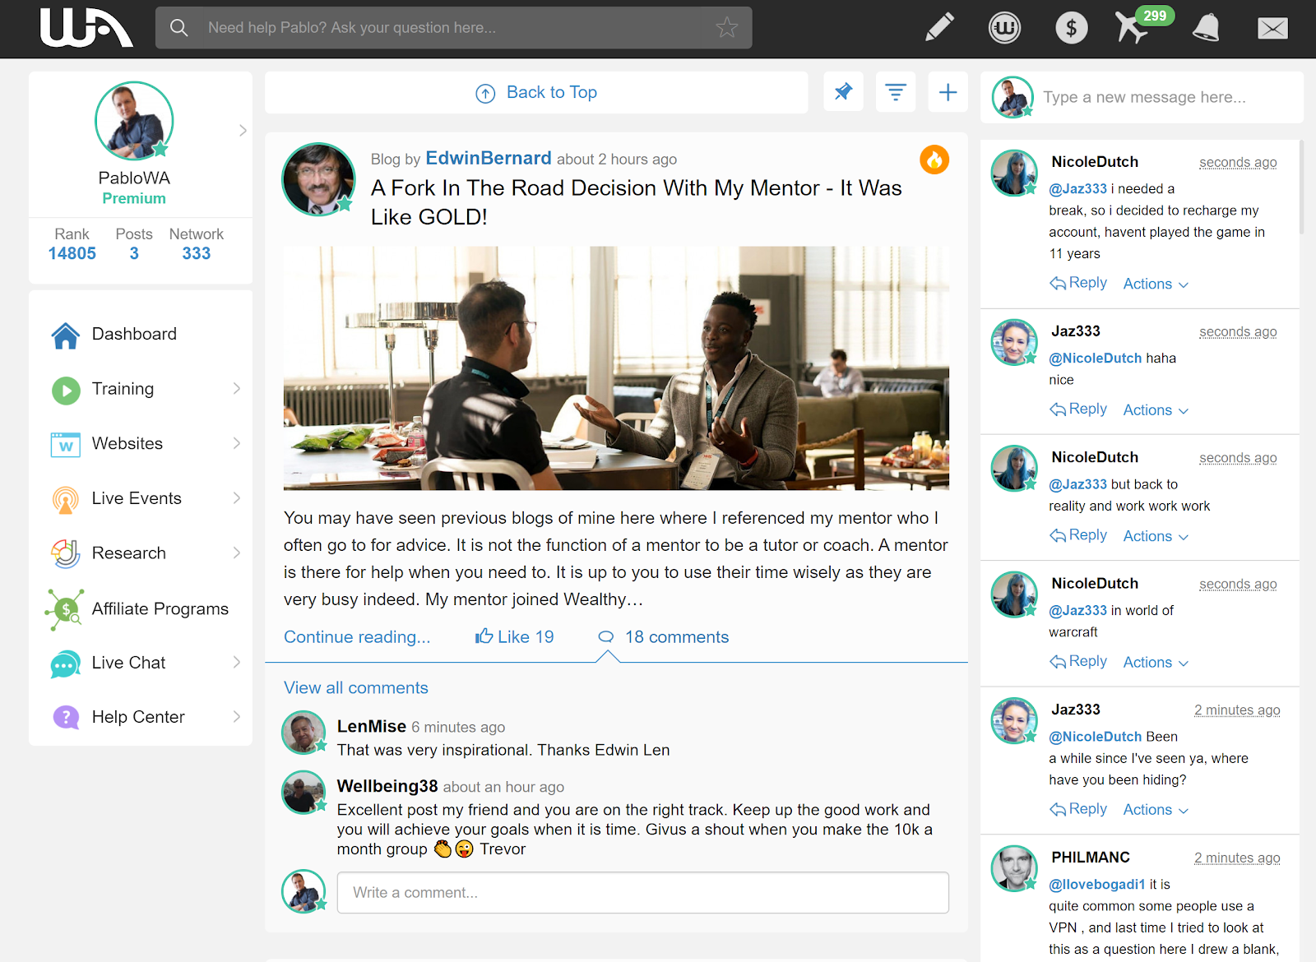Click the smiley emoji in Wellbeing38's comment

coord(465,849)
